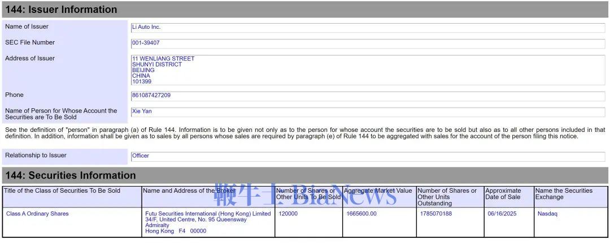Click the Phone number field

pos(368,96)
